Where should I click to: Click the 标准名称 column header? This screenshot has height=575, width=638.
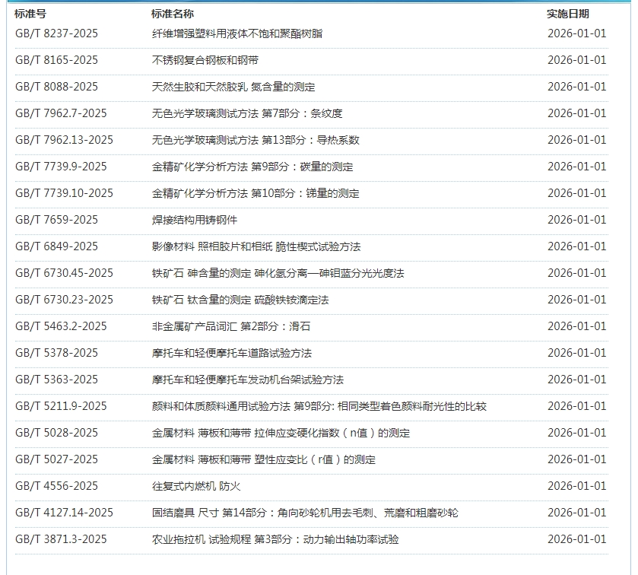[x=172, y=14]
